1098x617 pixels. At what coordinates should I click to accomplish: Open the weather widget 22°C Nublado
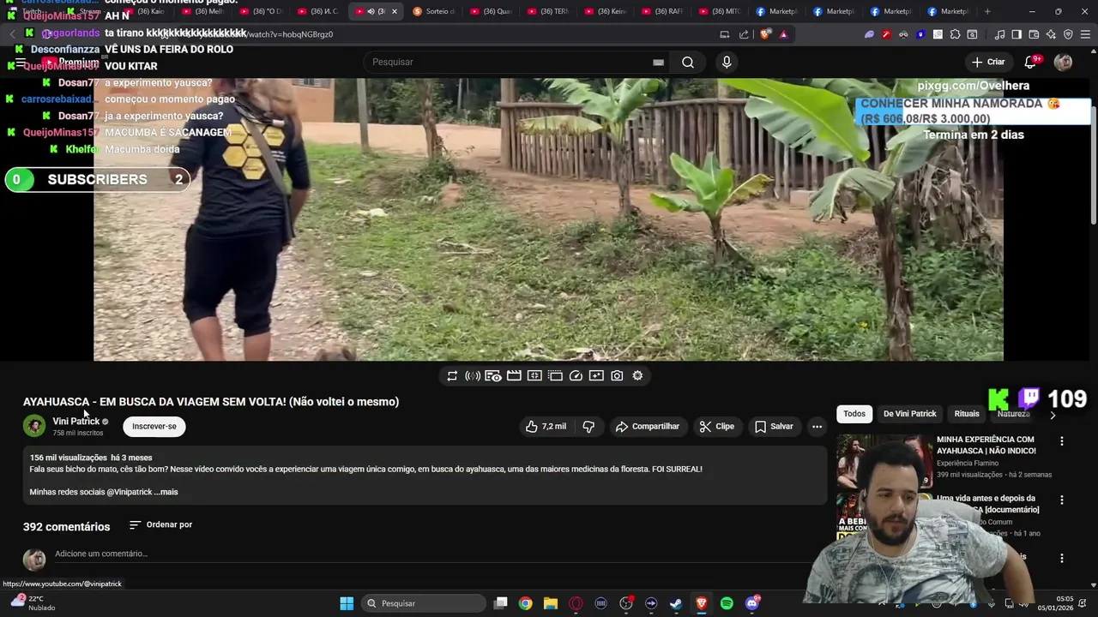(x=33, y=603)
